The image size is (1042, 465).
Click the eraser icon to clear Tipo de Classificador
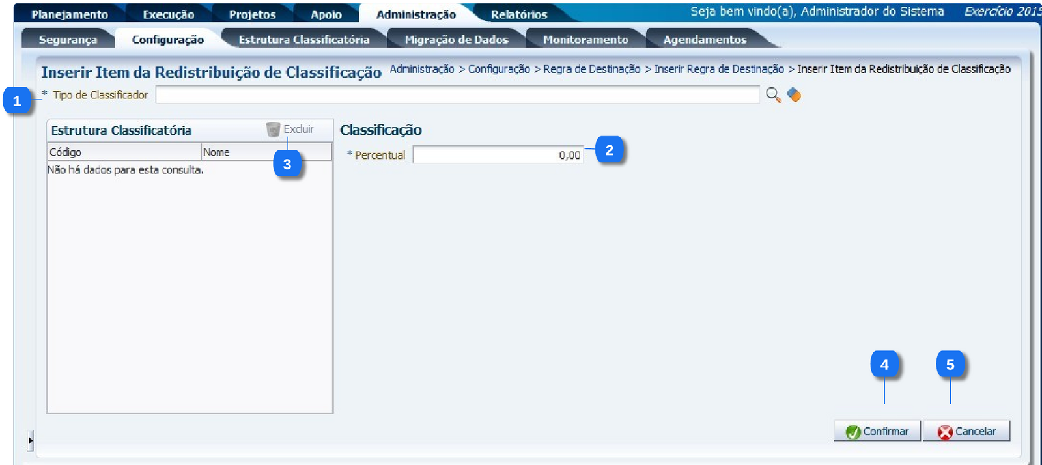coord(794,95)
